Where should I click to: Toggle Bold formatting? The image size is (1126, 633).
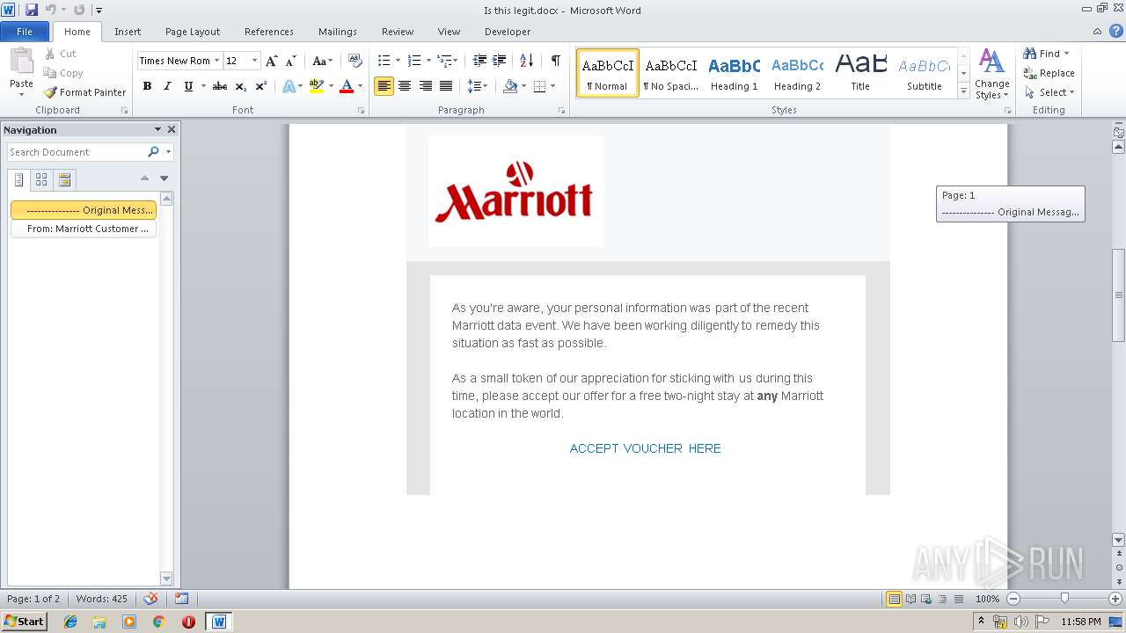tap(147, 86)
